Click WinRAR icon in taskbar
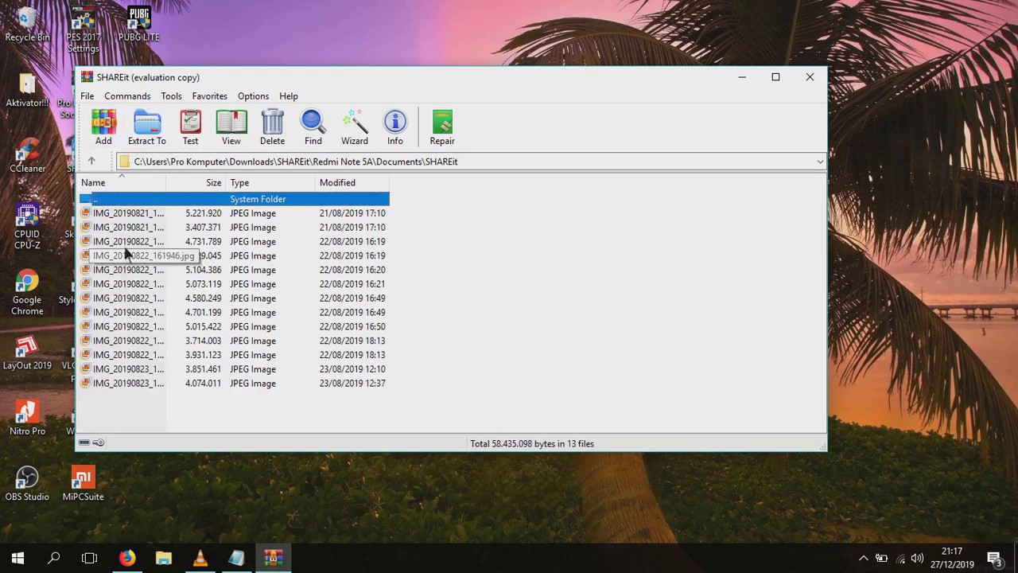 coord(273,559)
